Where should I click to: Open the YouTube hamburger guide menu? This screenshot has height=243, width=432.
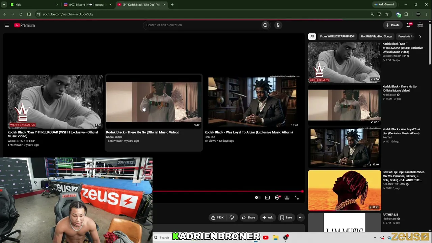click(x=7, y=25)
